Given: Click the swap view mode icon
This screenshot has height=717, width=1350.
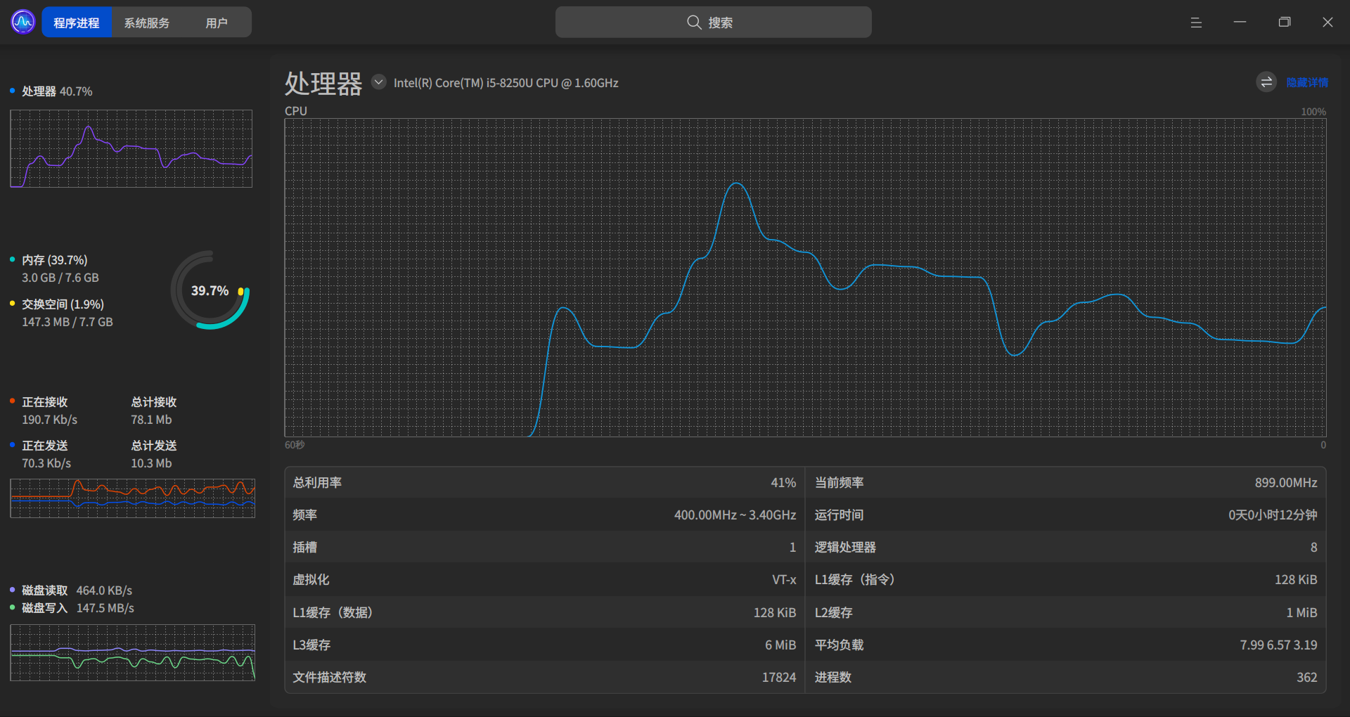Looking at the screenshot, I should pyautogui.click(x=1266, y=82).
